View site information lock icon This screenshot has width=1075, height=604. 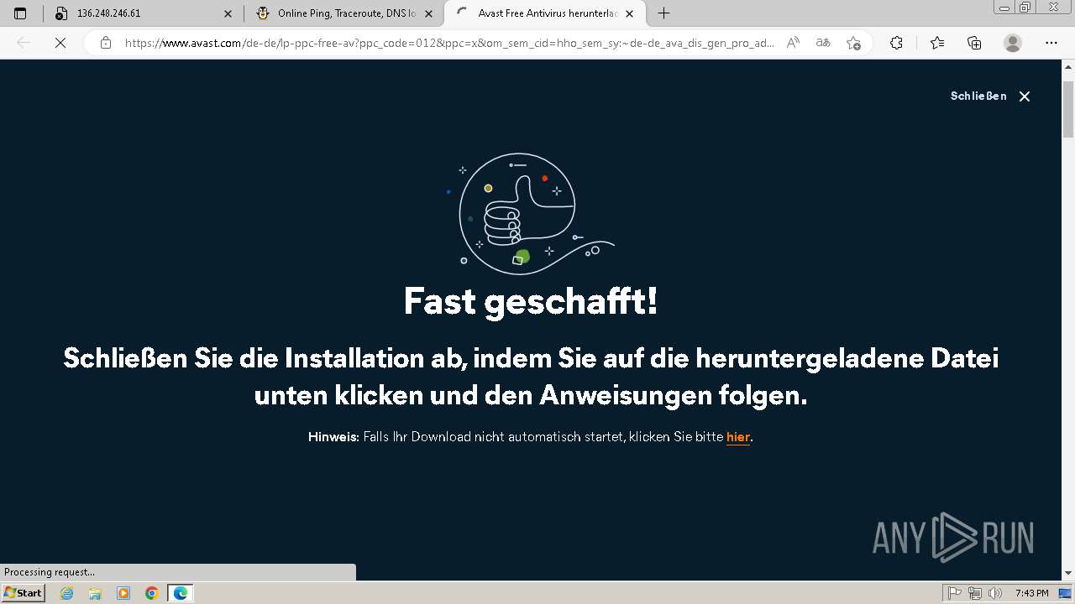[106, 43]
